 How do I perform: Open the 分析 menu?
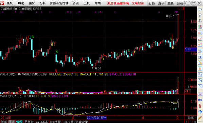[x=43, y=3]
